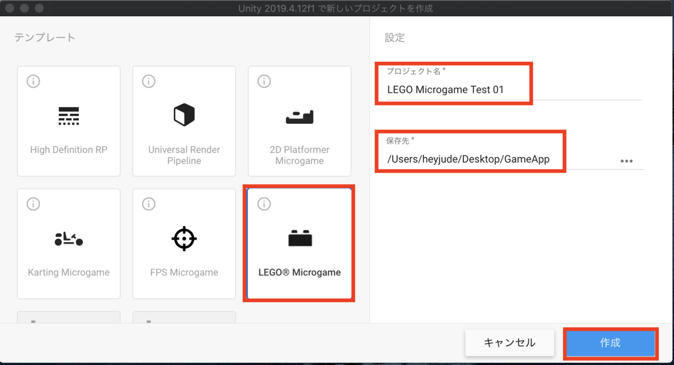This screenshot has height=365, width=674.
Task: Open info for 2D Platformer Microgame template
Action: [264, 82]
